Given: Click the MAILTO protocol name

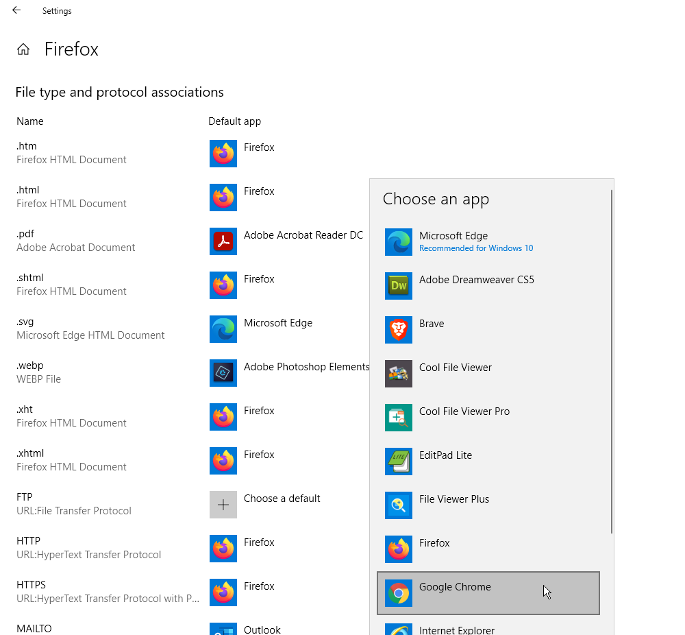Looking at the screenshot, I should (x=34, y=629).
